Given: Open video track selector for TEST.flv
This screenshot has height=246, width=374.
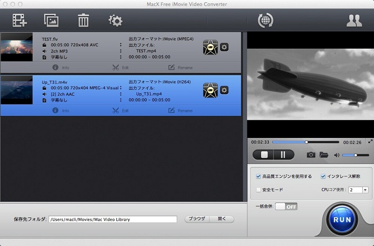Looking at the screenshot, I should pyautogui.click(x=121, y=44).
